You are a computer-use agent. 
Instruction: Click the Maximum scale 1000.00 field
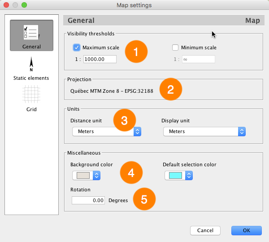[x=100, y=59]
